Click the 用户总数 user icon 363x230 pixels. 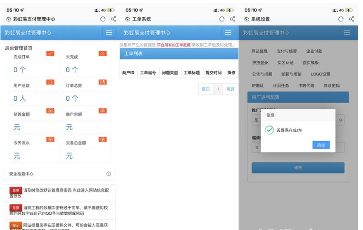(50, 82)
